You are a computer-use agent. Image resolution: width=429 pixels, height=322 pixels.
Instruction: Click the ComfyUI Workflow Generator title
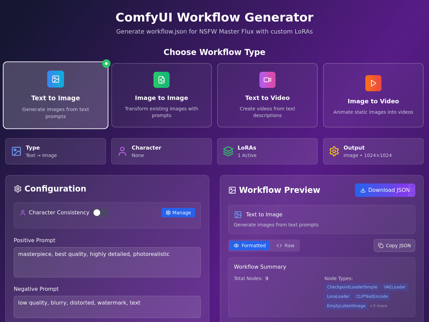pyautogui.click(x=214, y=17)
